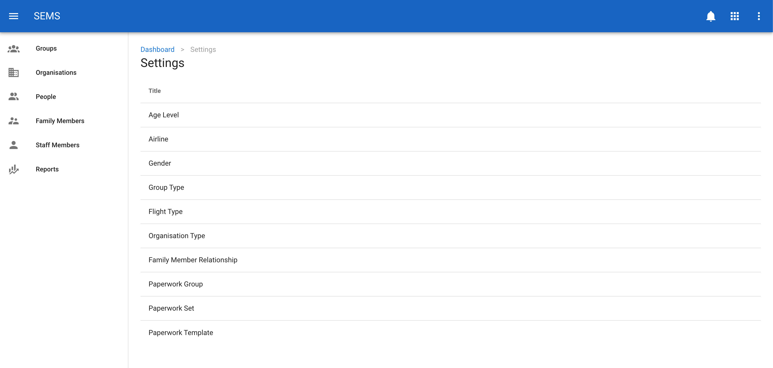Open the hamburger navigation menu
The image size is (773, 368).
pyautogui.click(x=14, y=16)
